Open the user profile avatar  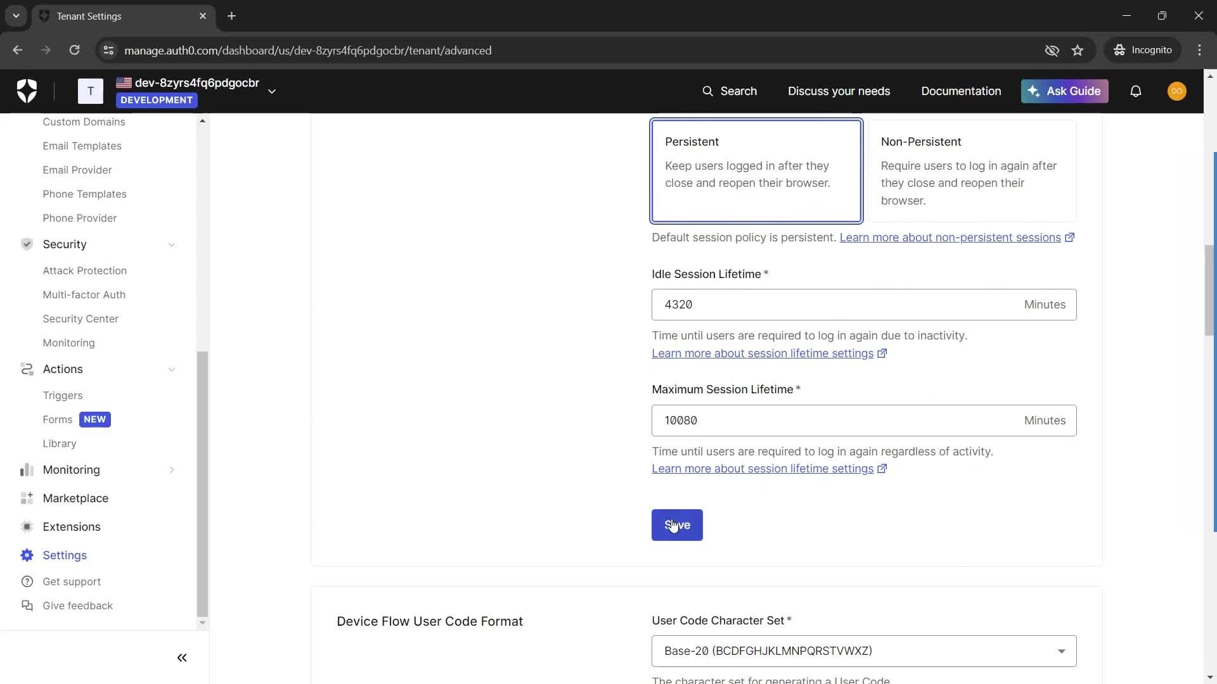[x=1177, y=91]
